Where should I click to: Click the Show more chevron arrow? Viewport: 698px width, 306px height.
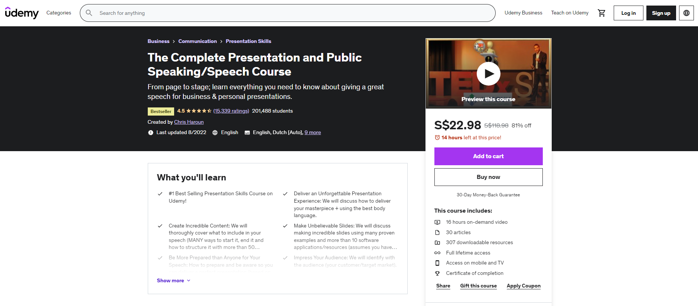coord(189,281)
